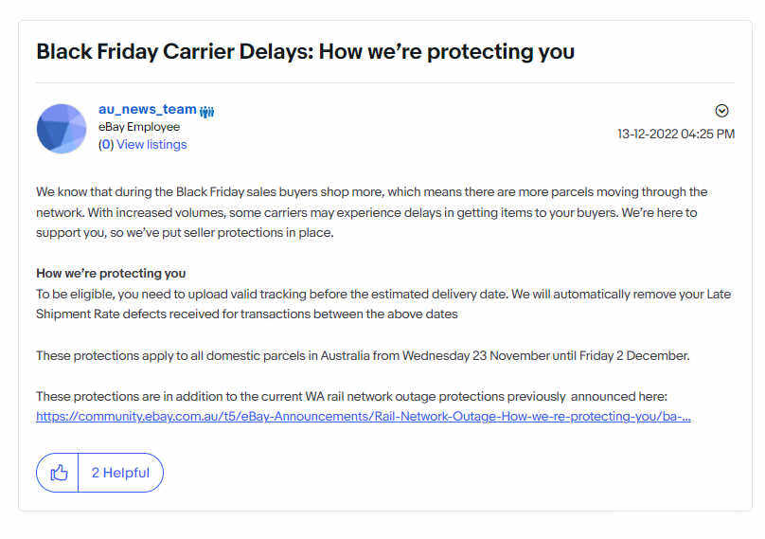Open View listings link
Screen dimensions: 765x539
pos(151,145)
